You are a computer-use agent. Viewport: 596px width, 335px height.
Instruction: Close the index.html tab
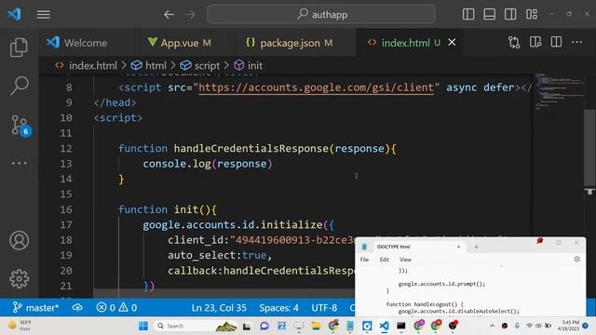[x=452, y=43]
